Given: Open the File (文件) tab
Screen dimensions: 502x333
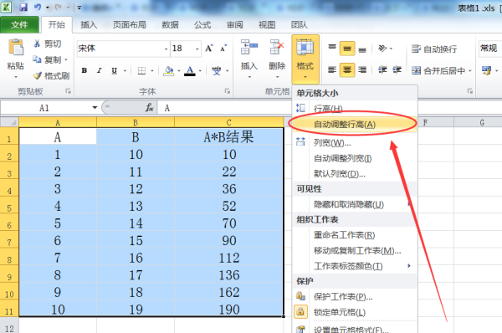Looking at the screenshot, I should point(19,24).
